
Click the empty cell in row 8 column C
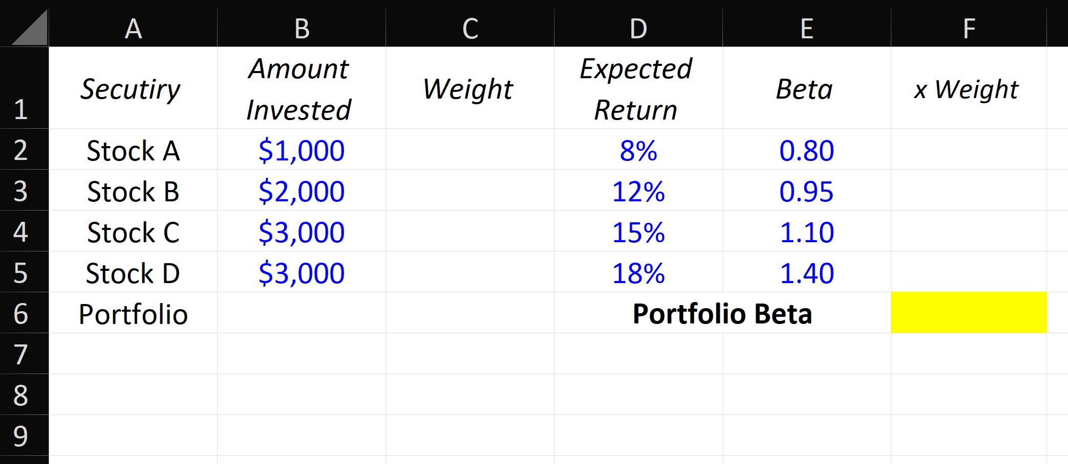coord(469,395)
